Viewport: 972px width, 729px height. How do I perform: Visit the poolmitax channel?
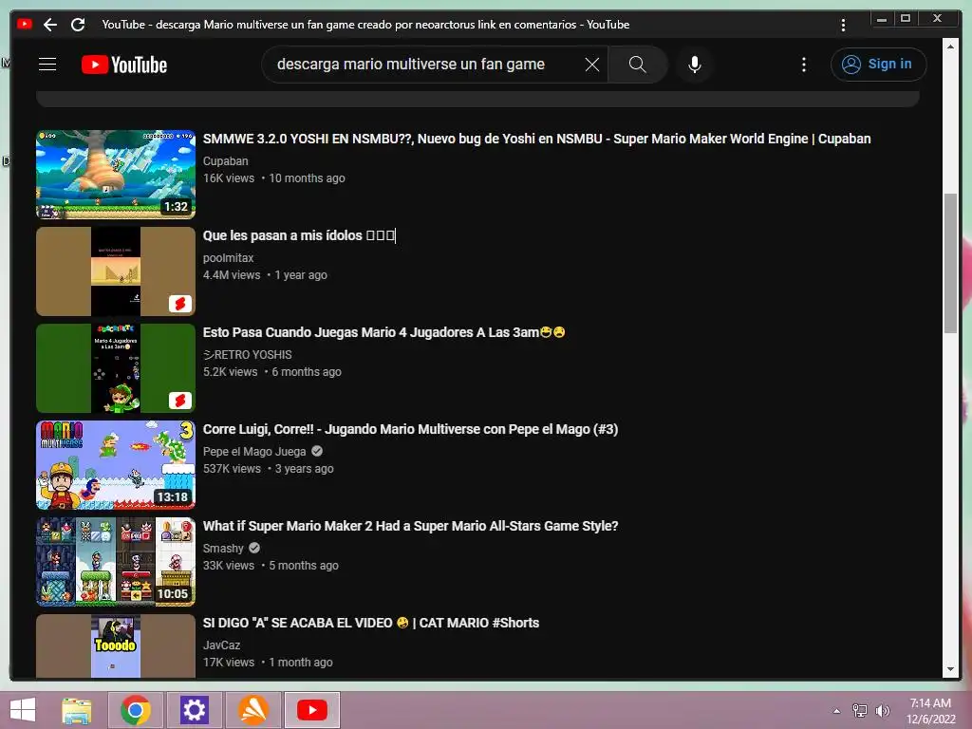click(x=228, y=258)
